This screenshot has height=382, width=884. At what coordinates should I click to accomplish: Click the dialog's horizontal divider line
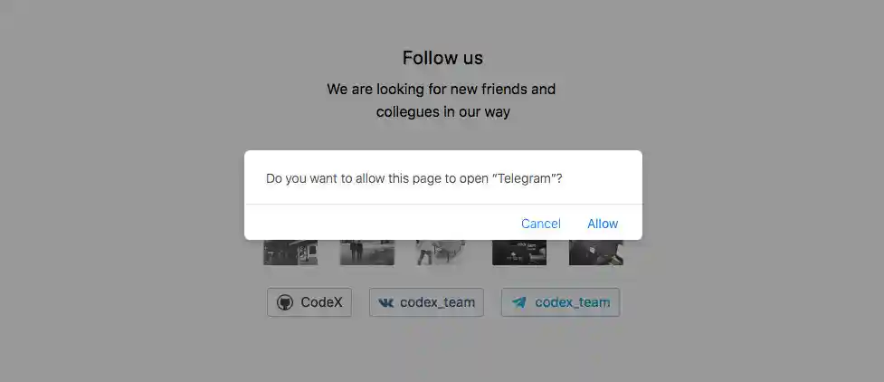pyautogui.click(x=443, y=204)
